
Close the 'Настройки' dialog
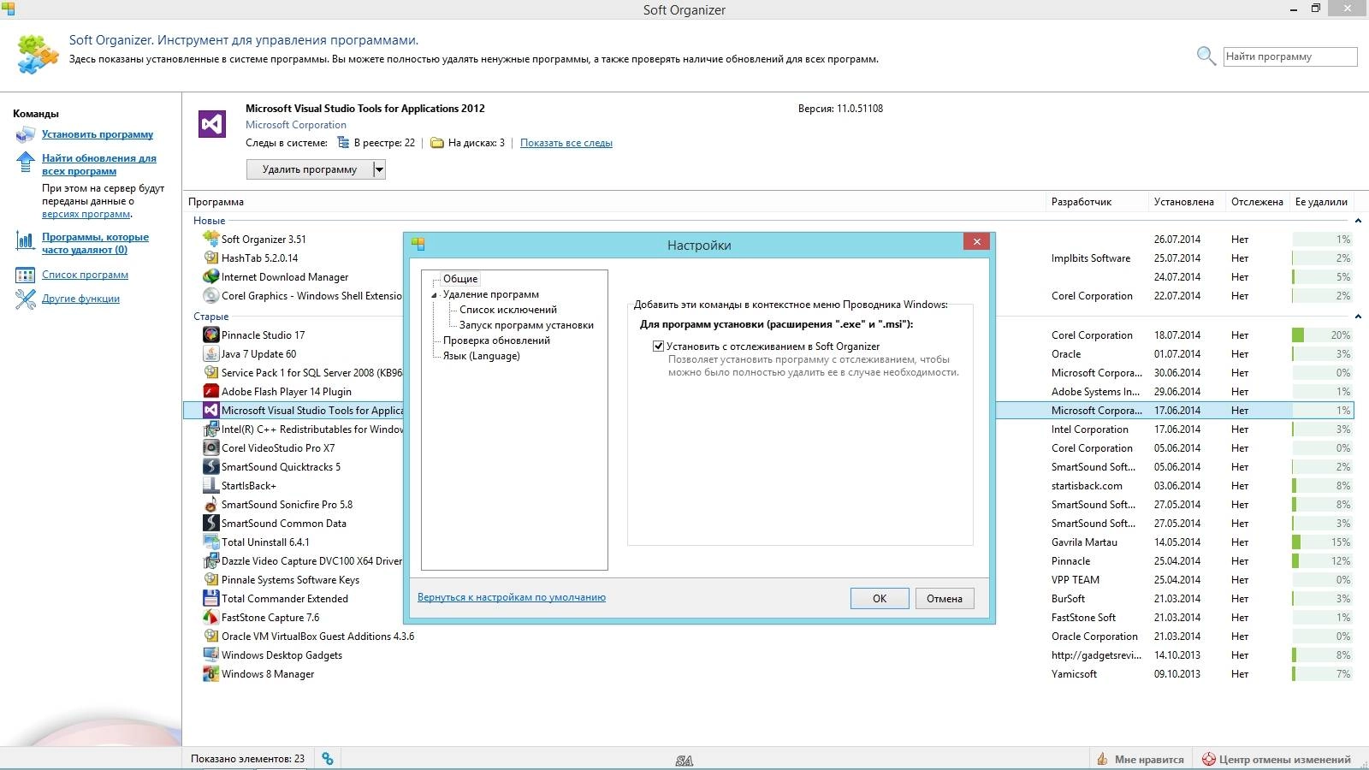[976, 242]
